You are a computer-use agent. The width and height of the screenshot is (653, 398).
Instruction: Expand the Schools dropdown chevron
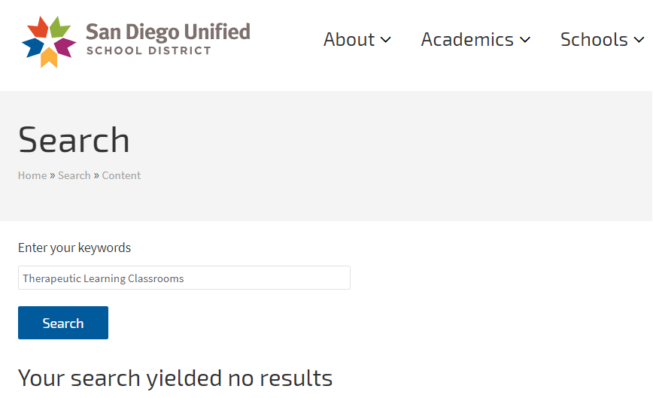coord(639,40)
